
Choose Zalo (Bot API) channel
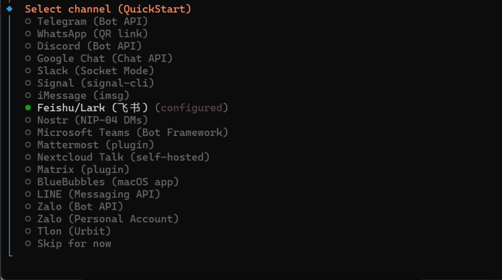80,207
